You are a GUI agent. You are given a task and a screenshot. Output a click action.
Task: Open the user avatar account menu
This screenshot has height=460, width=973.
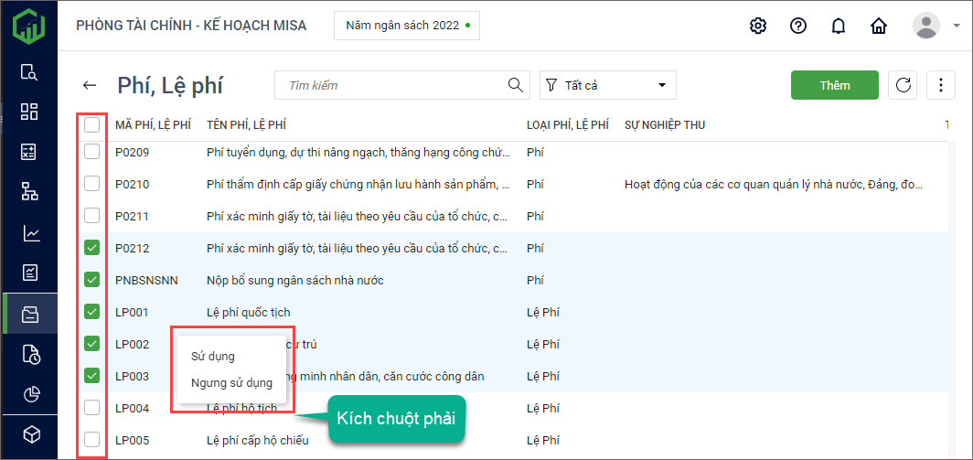click(926, 26)
